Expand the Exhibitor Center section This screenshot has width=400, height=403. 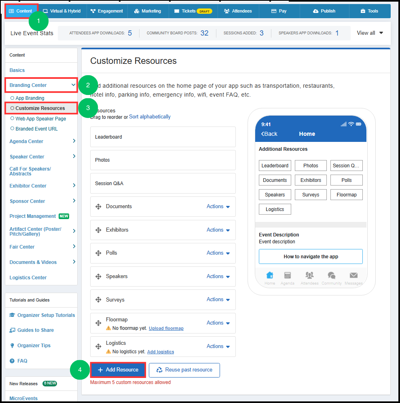(x=74, y=185)
